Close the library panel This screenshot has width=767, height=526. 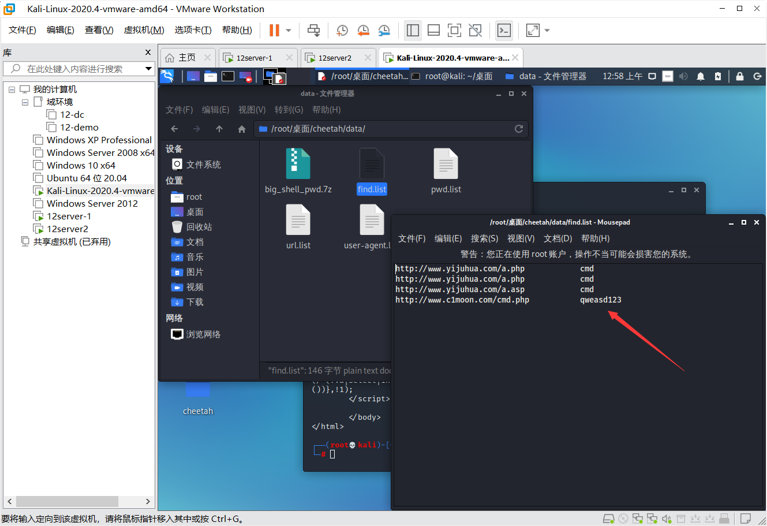pos(148,52)
